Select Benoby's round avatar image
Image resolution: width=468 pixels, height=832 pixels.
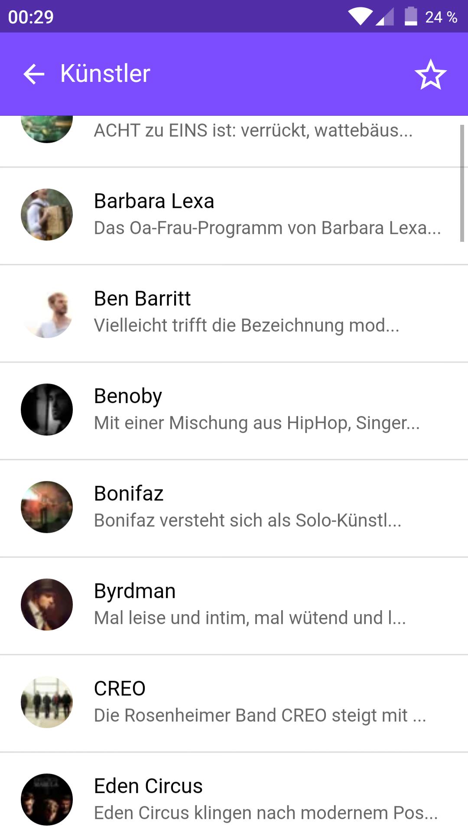tap(47, 409)
